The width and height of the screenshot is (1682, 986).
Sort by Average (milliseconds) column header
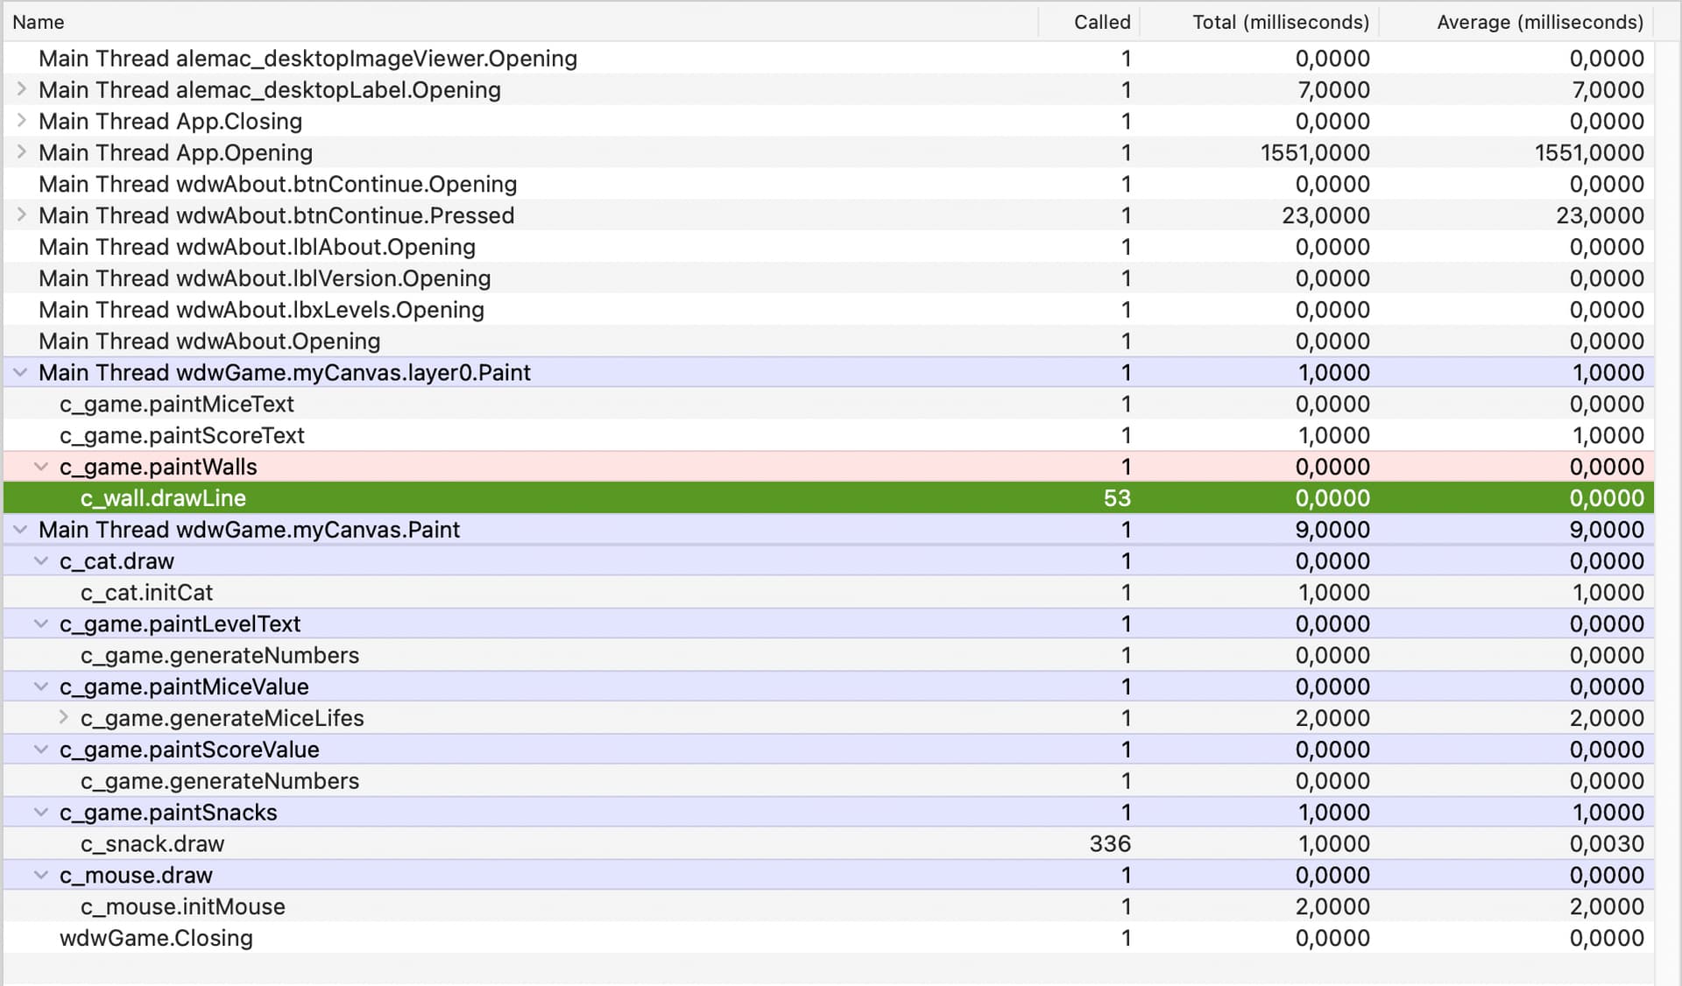pos(1516,22)
